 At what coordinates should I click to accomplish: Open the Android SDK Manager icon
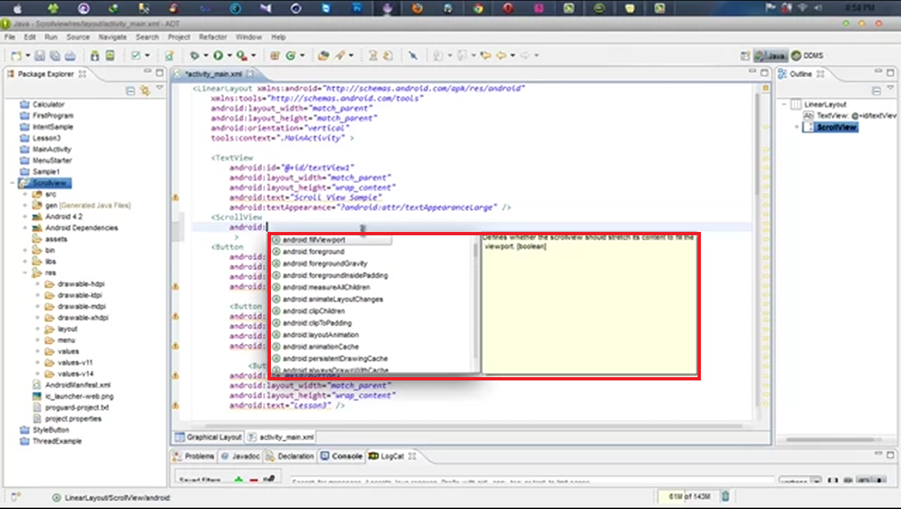click(95, 56)
